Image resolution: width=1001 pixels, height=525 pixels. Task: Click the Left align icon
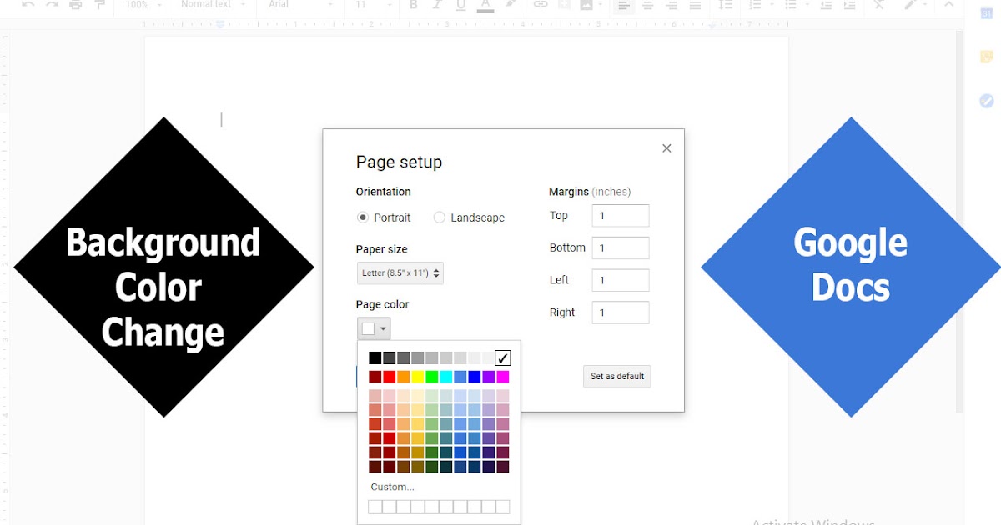click(623, 4)
